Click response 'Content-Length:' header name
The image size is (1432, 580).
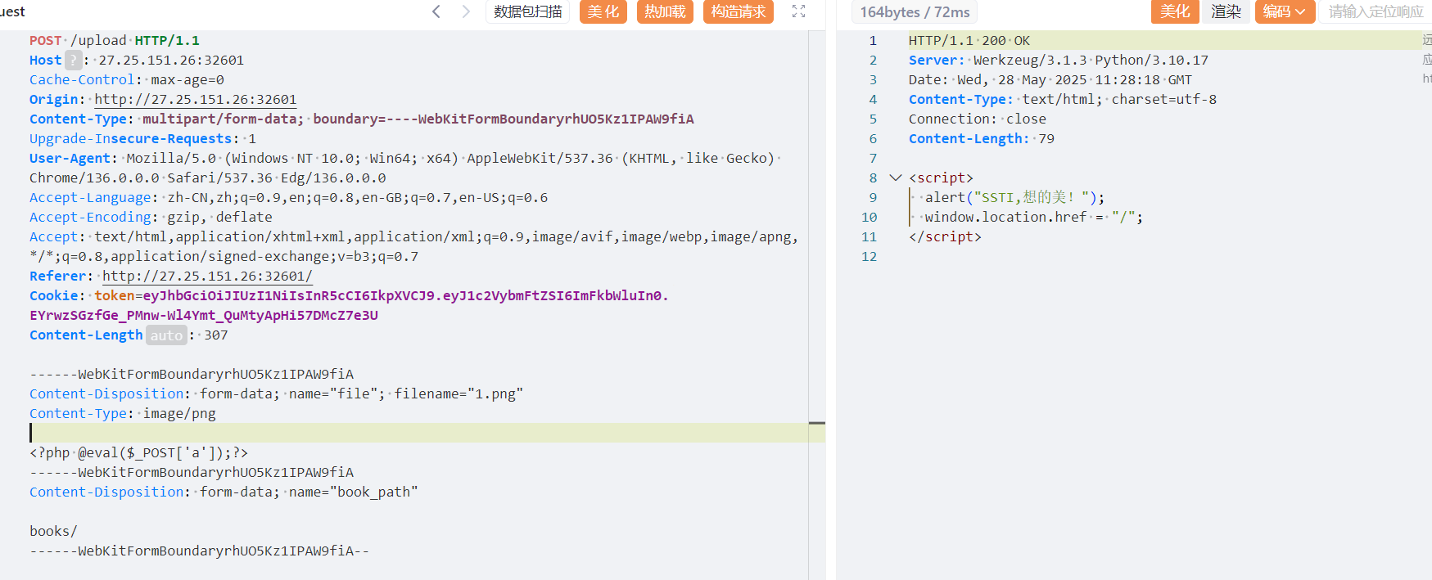[x=969, y=138]
